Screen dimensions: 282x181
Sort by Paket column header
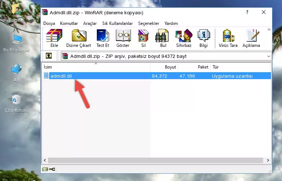(x=194, y=67)
